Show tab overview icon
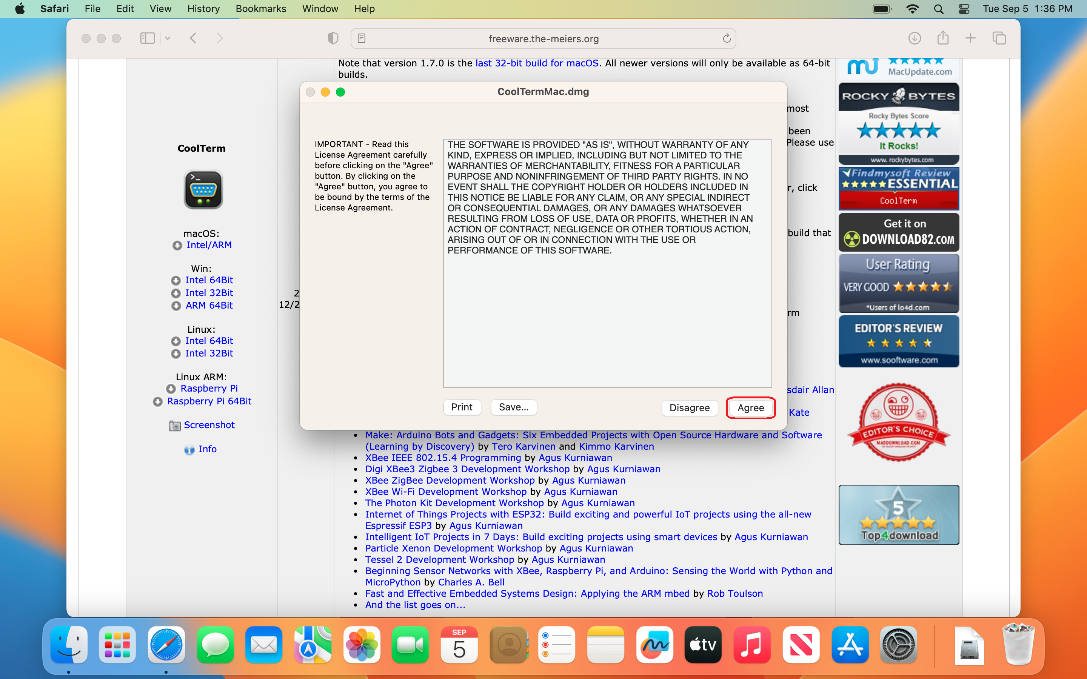 pos(999,38)
